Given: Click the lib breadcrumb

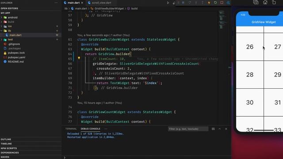Looking at the screenshot, I should 66,8.
